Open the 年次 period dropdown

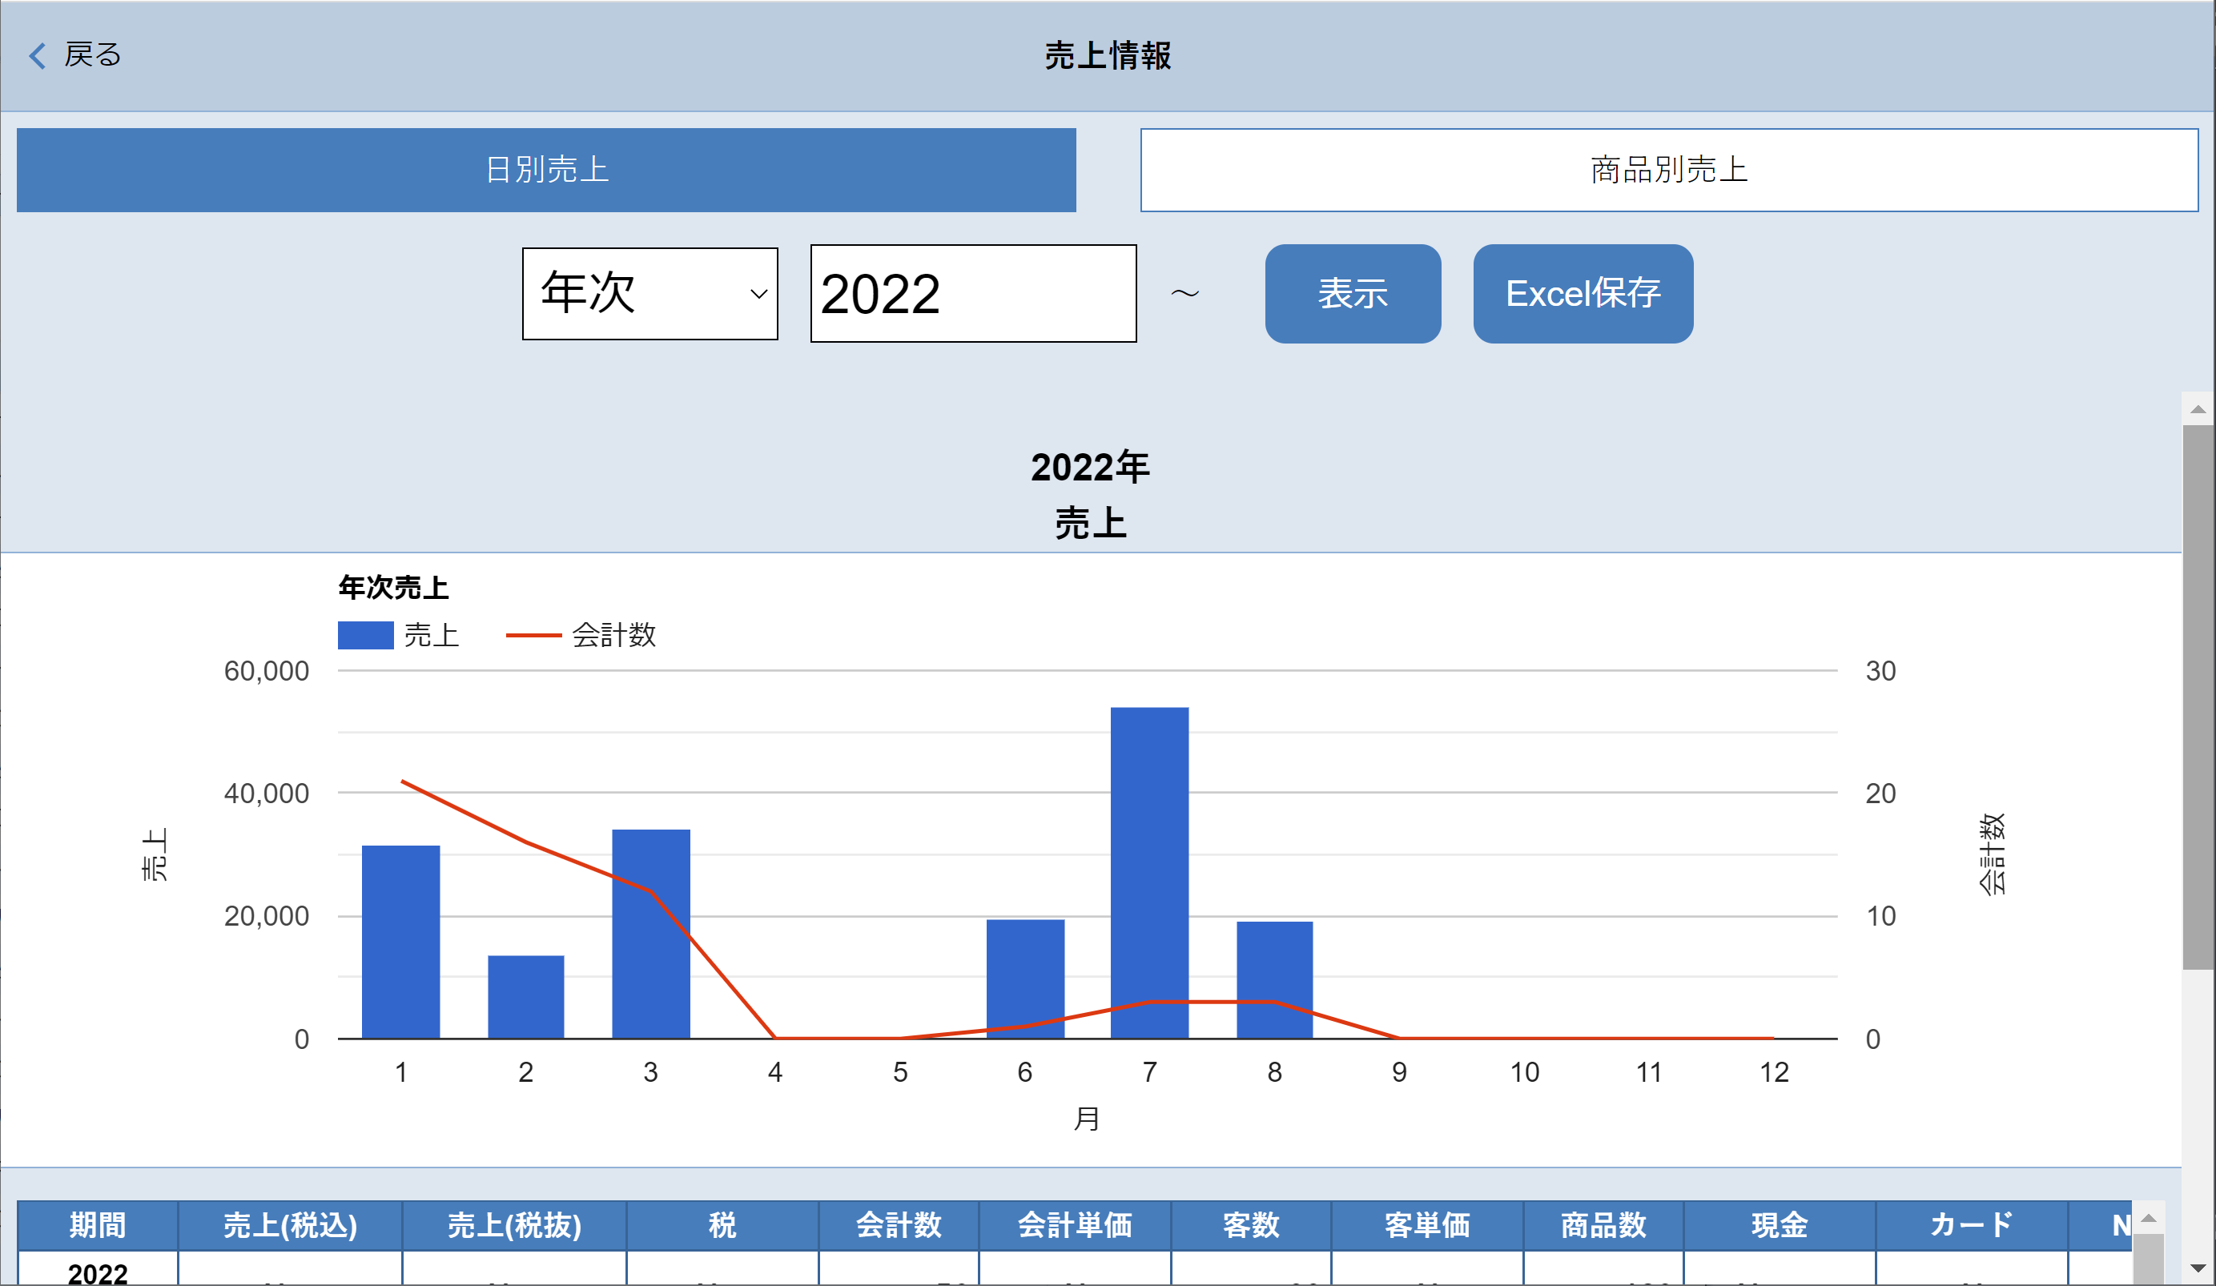point(650,294)
